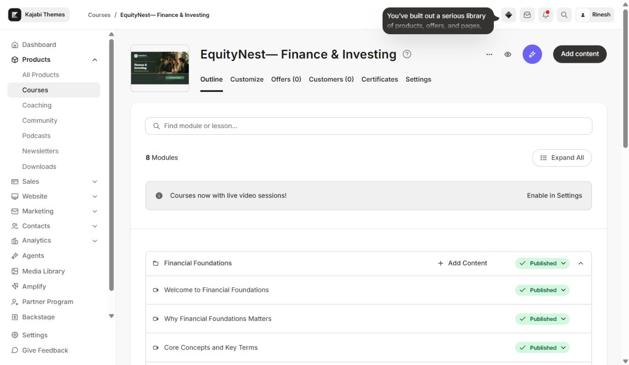The width and height of the screenshot is (629, 365).
Task: Click the library notification tooltip bubble
Action: 438,21
